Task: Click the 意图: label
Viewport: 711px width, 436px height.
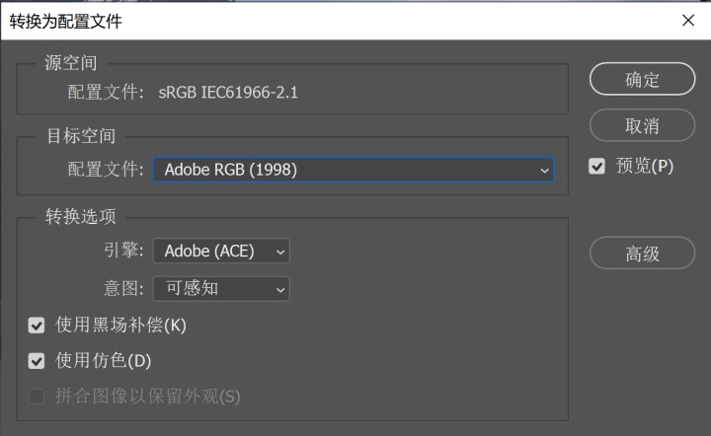Action: [123, 288]
